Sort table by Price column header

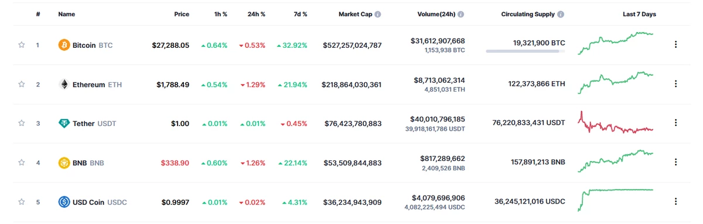click(182, 14)
